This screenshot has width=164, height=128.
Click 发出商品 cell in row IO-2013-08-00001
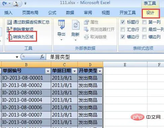pos(90,78)
